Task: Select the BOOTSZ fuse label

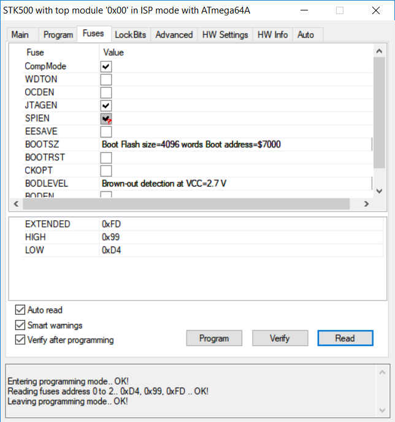Action: 42,145
